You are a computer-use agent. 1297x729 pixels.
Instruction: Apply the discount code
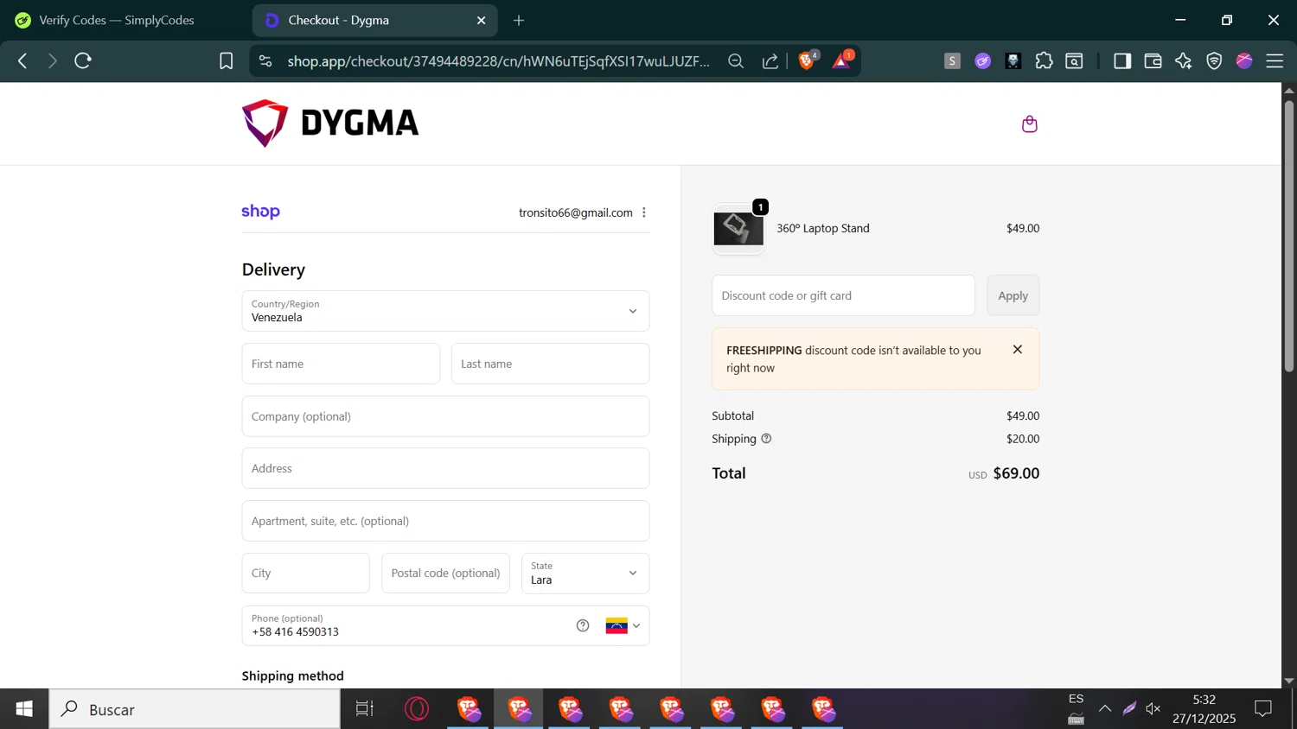coord(1013,295)
